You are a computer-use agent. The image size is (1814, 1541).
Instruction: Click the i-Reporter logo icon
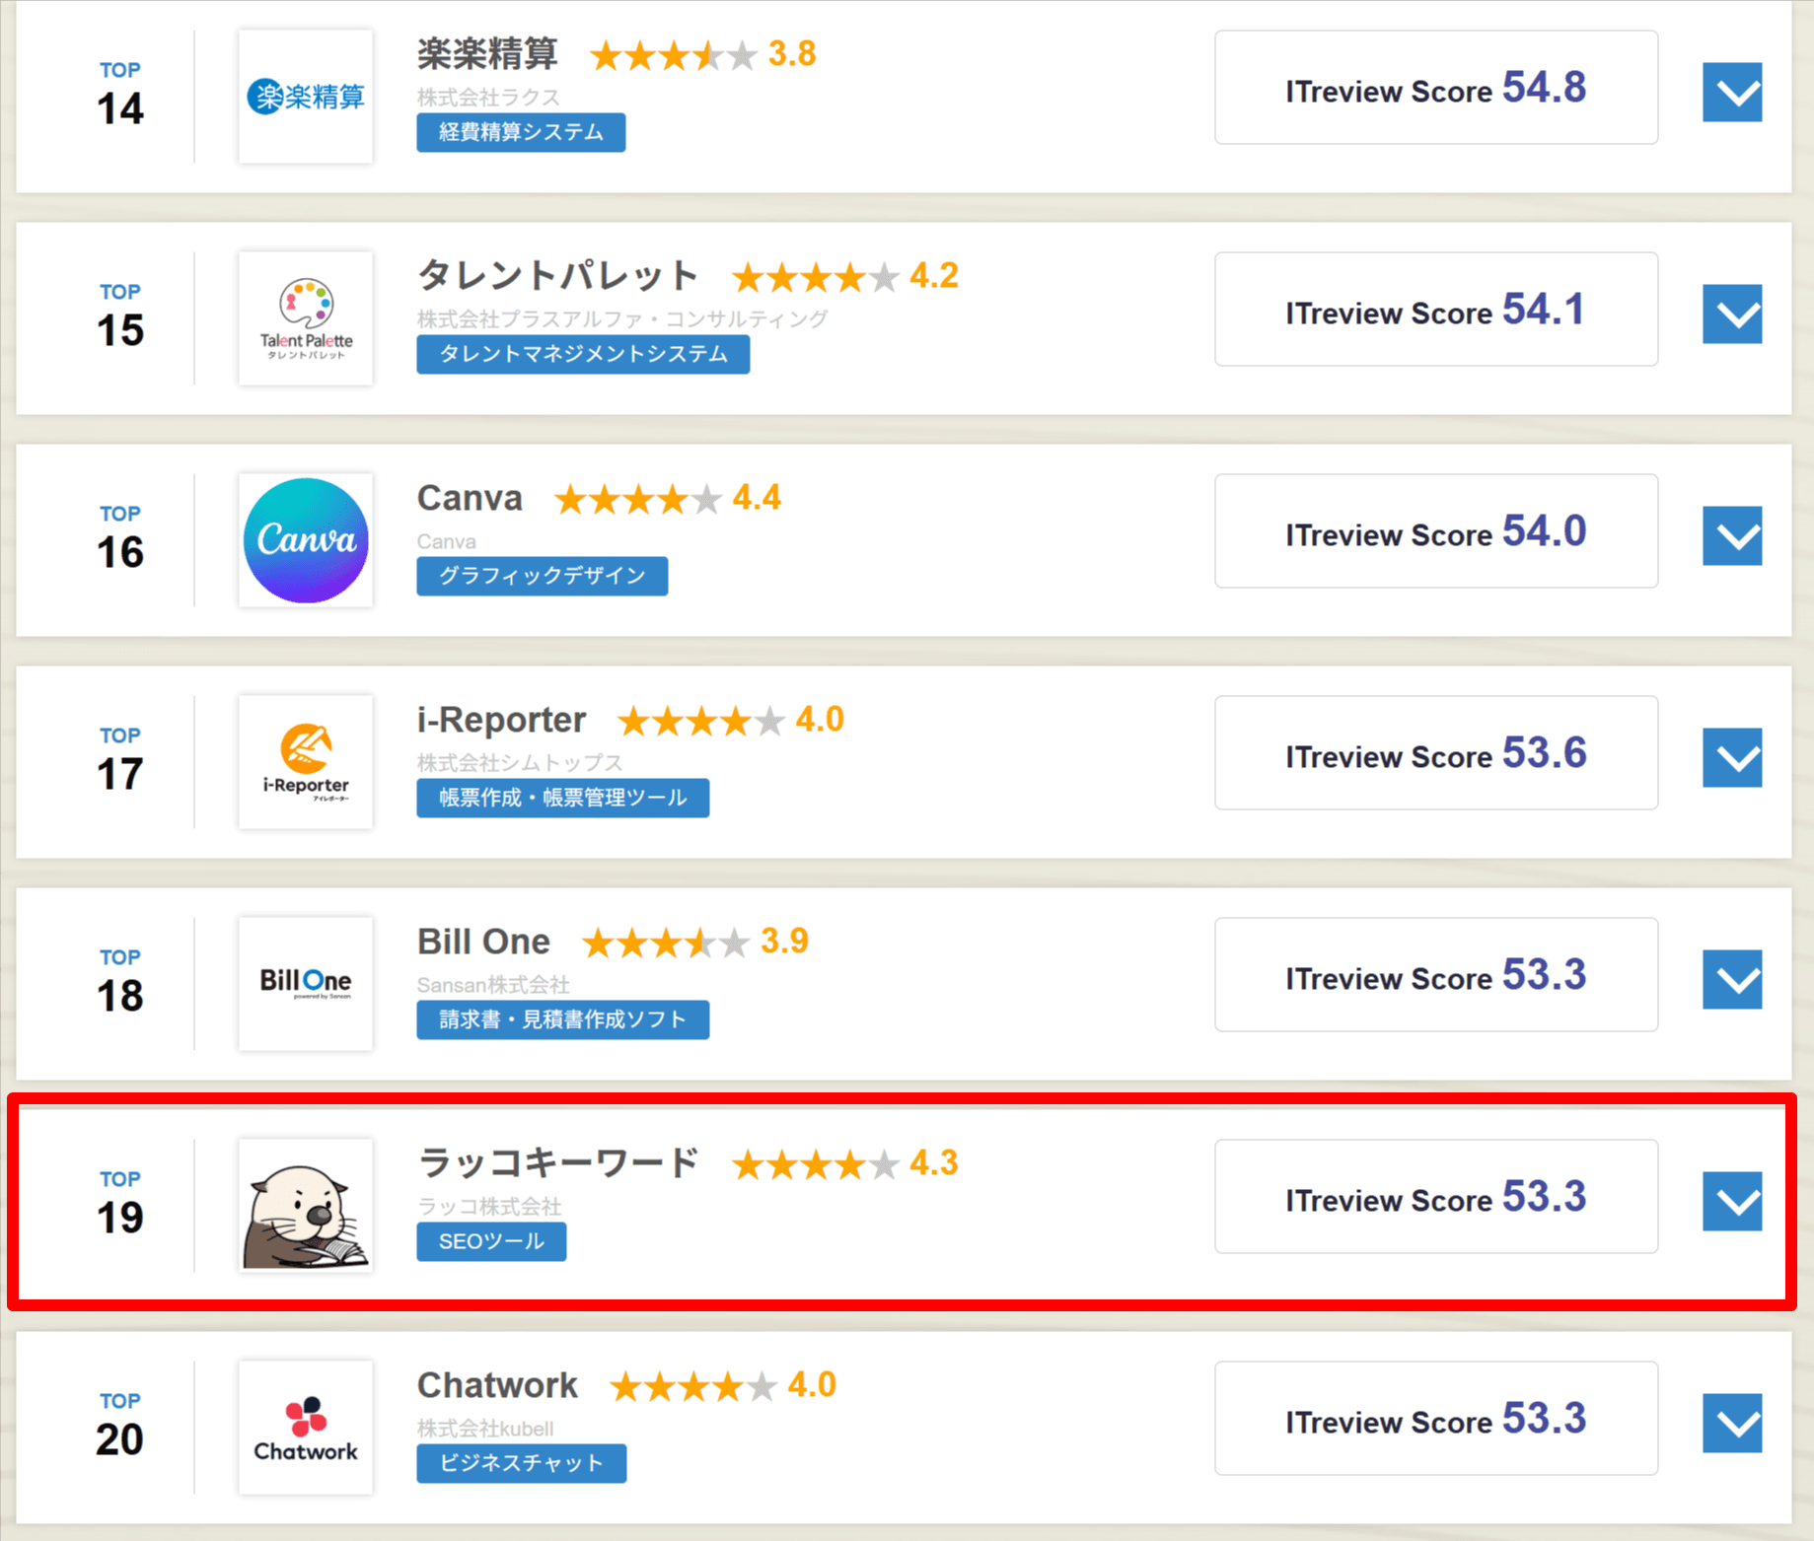(306, 762)
